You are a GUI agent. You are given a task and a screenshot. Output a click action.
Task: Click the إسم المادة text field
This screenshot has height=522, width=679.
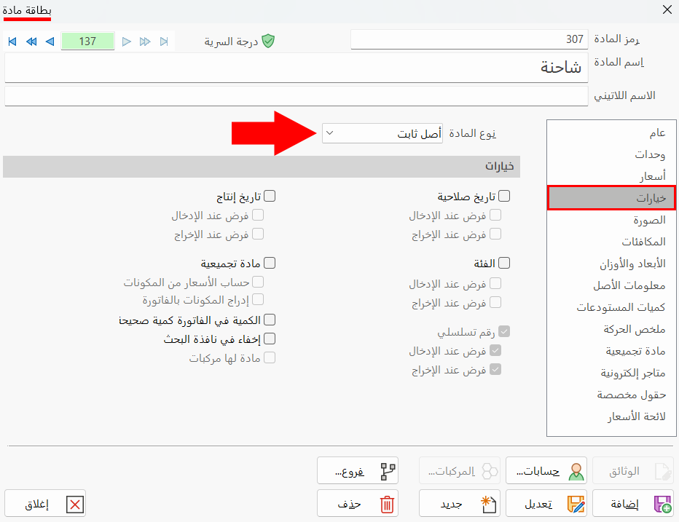point(291,67)
